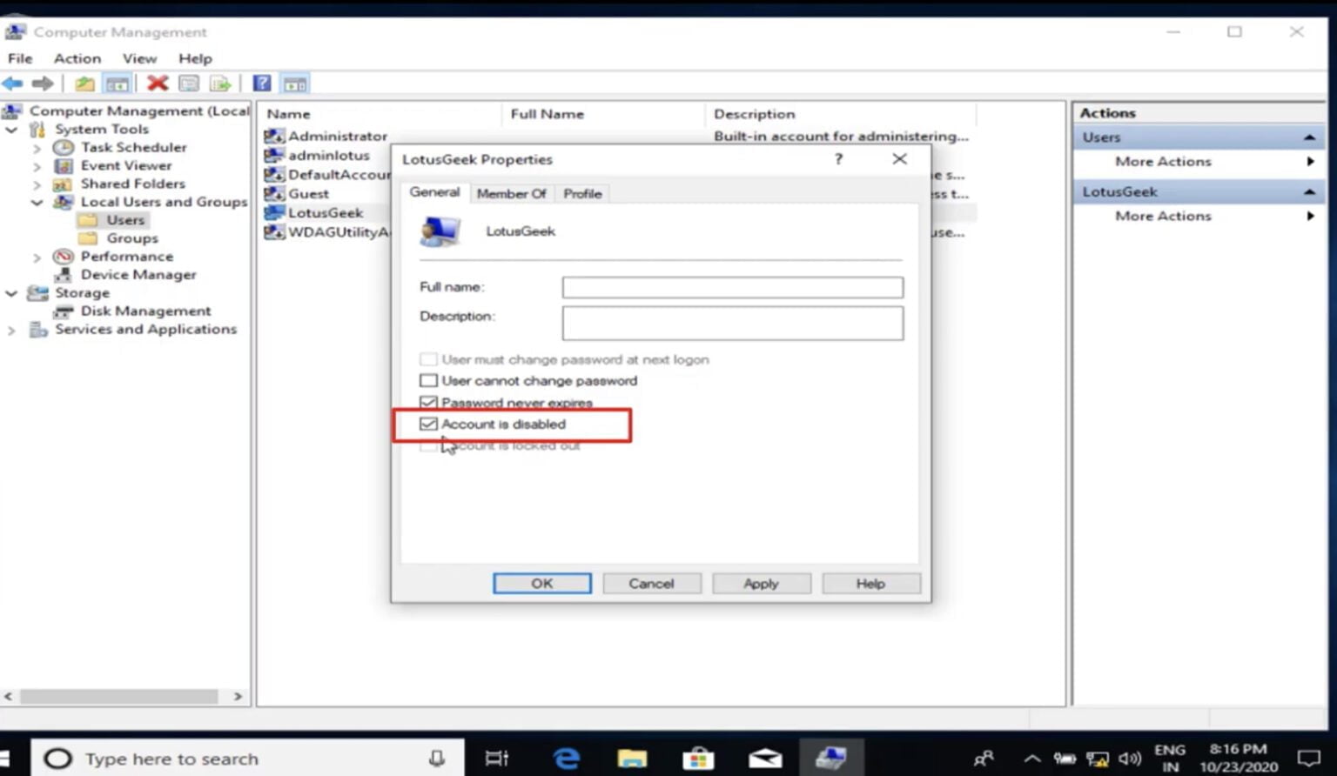Collapse the Users section in Actions pane
Screen dimensions: 1337x776
coord(1310,137)
